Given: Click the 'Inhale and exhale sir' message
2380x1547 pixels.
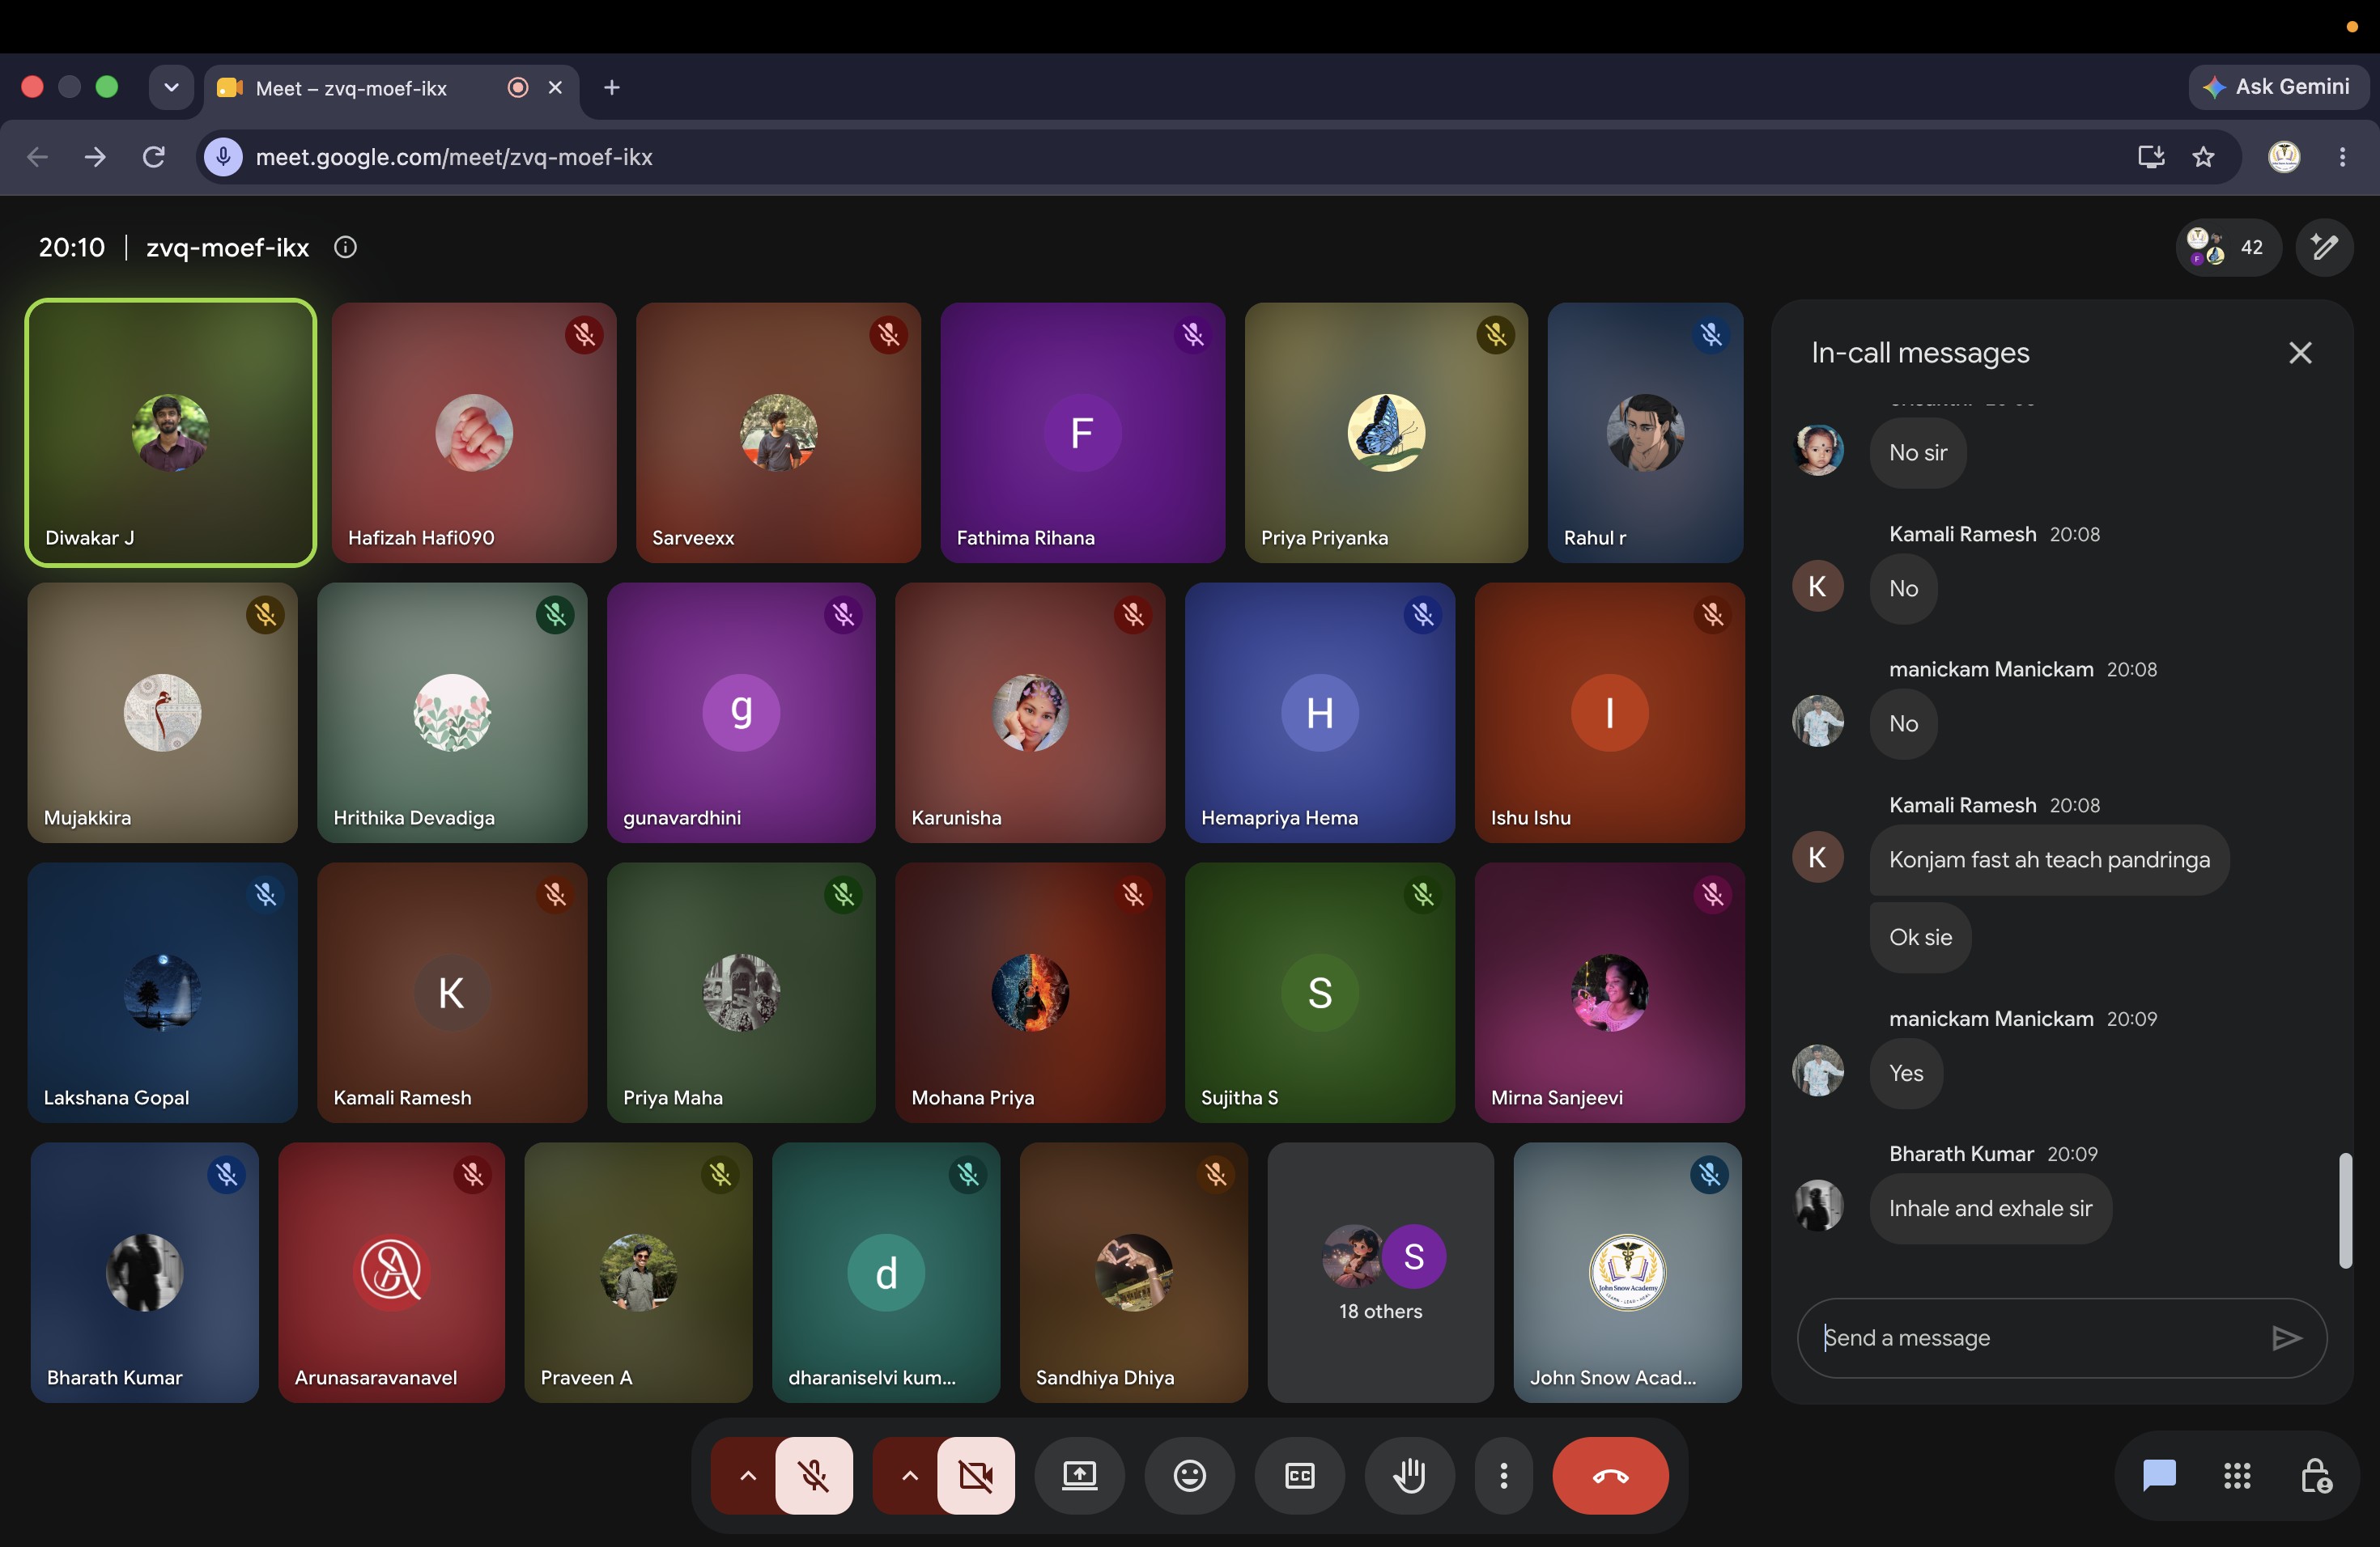Looking at the screenshot, I should point(1990,1208).
